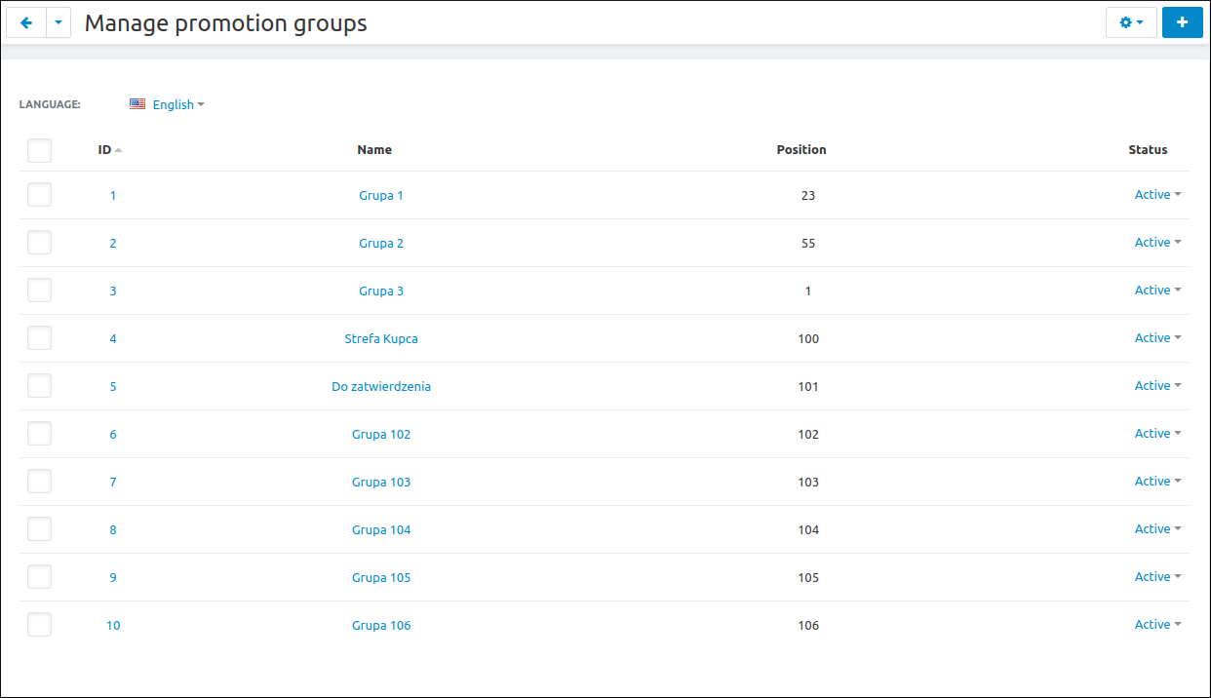1211x698 pixels.
Task: Sort by the Position column header
Action: [801, 150]
